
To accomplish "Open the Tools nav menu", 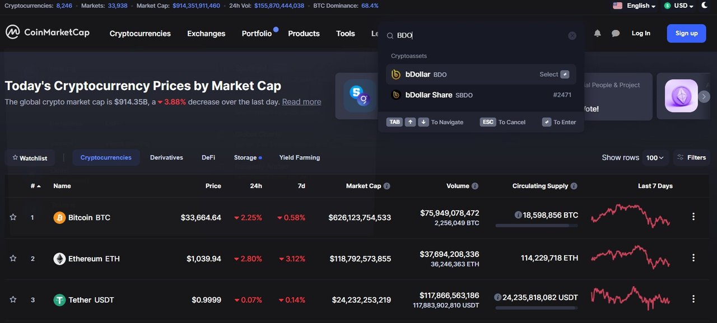I will (346, 34).
